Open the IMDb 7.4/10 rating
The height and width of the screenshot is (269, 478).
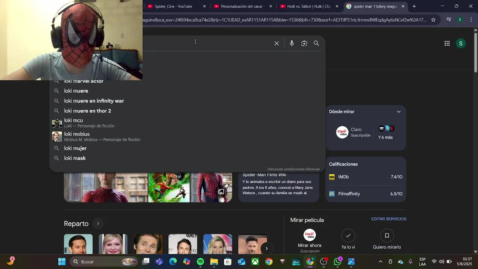coord(366,177)
